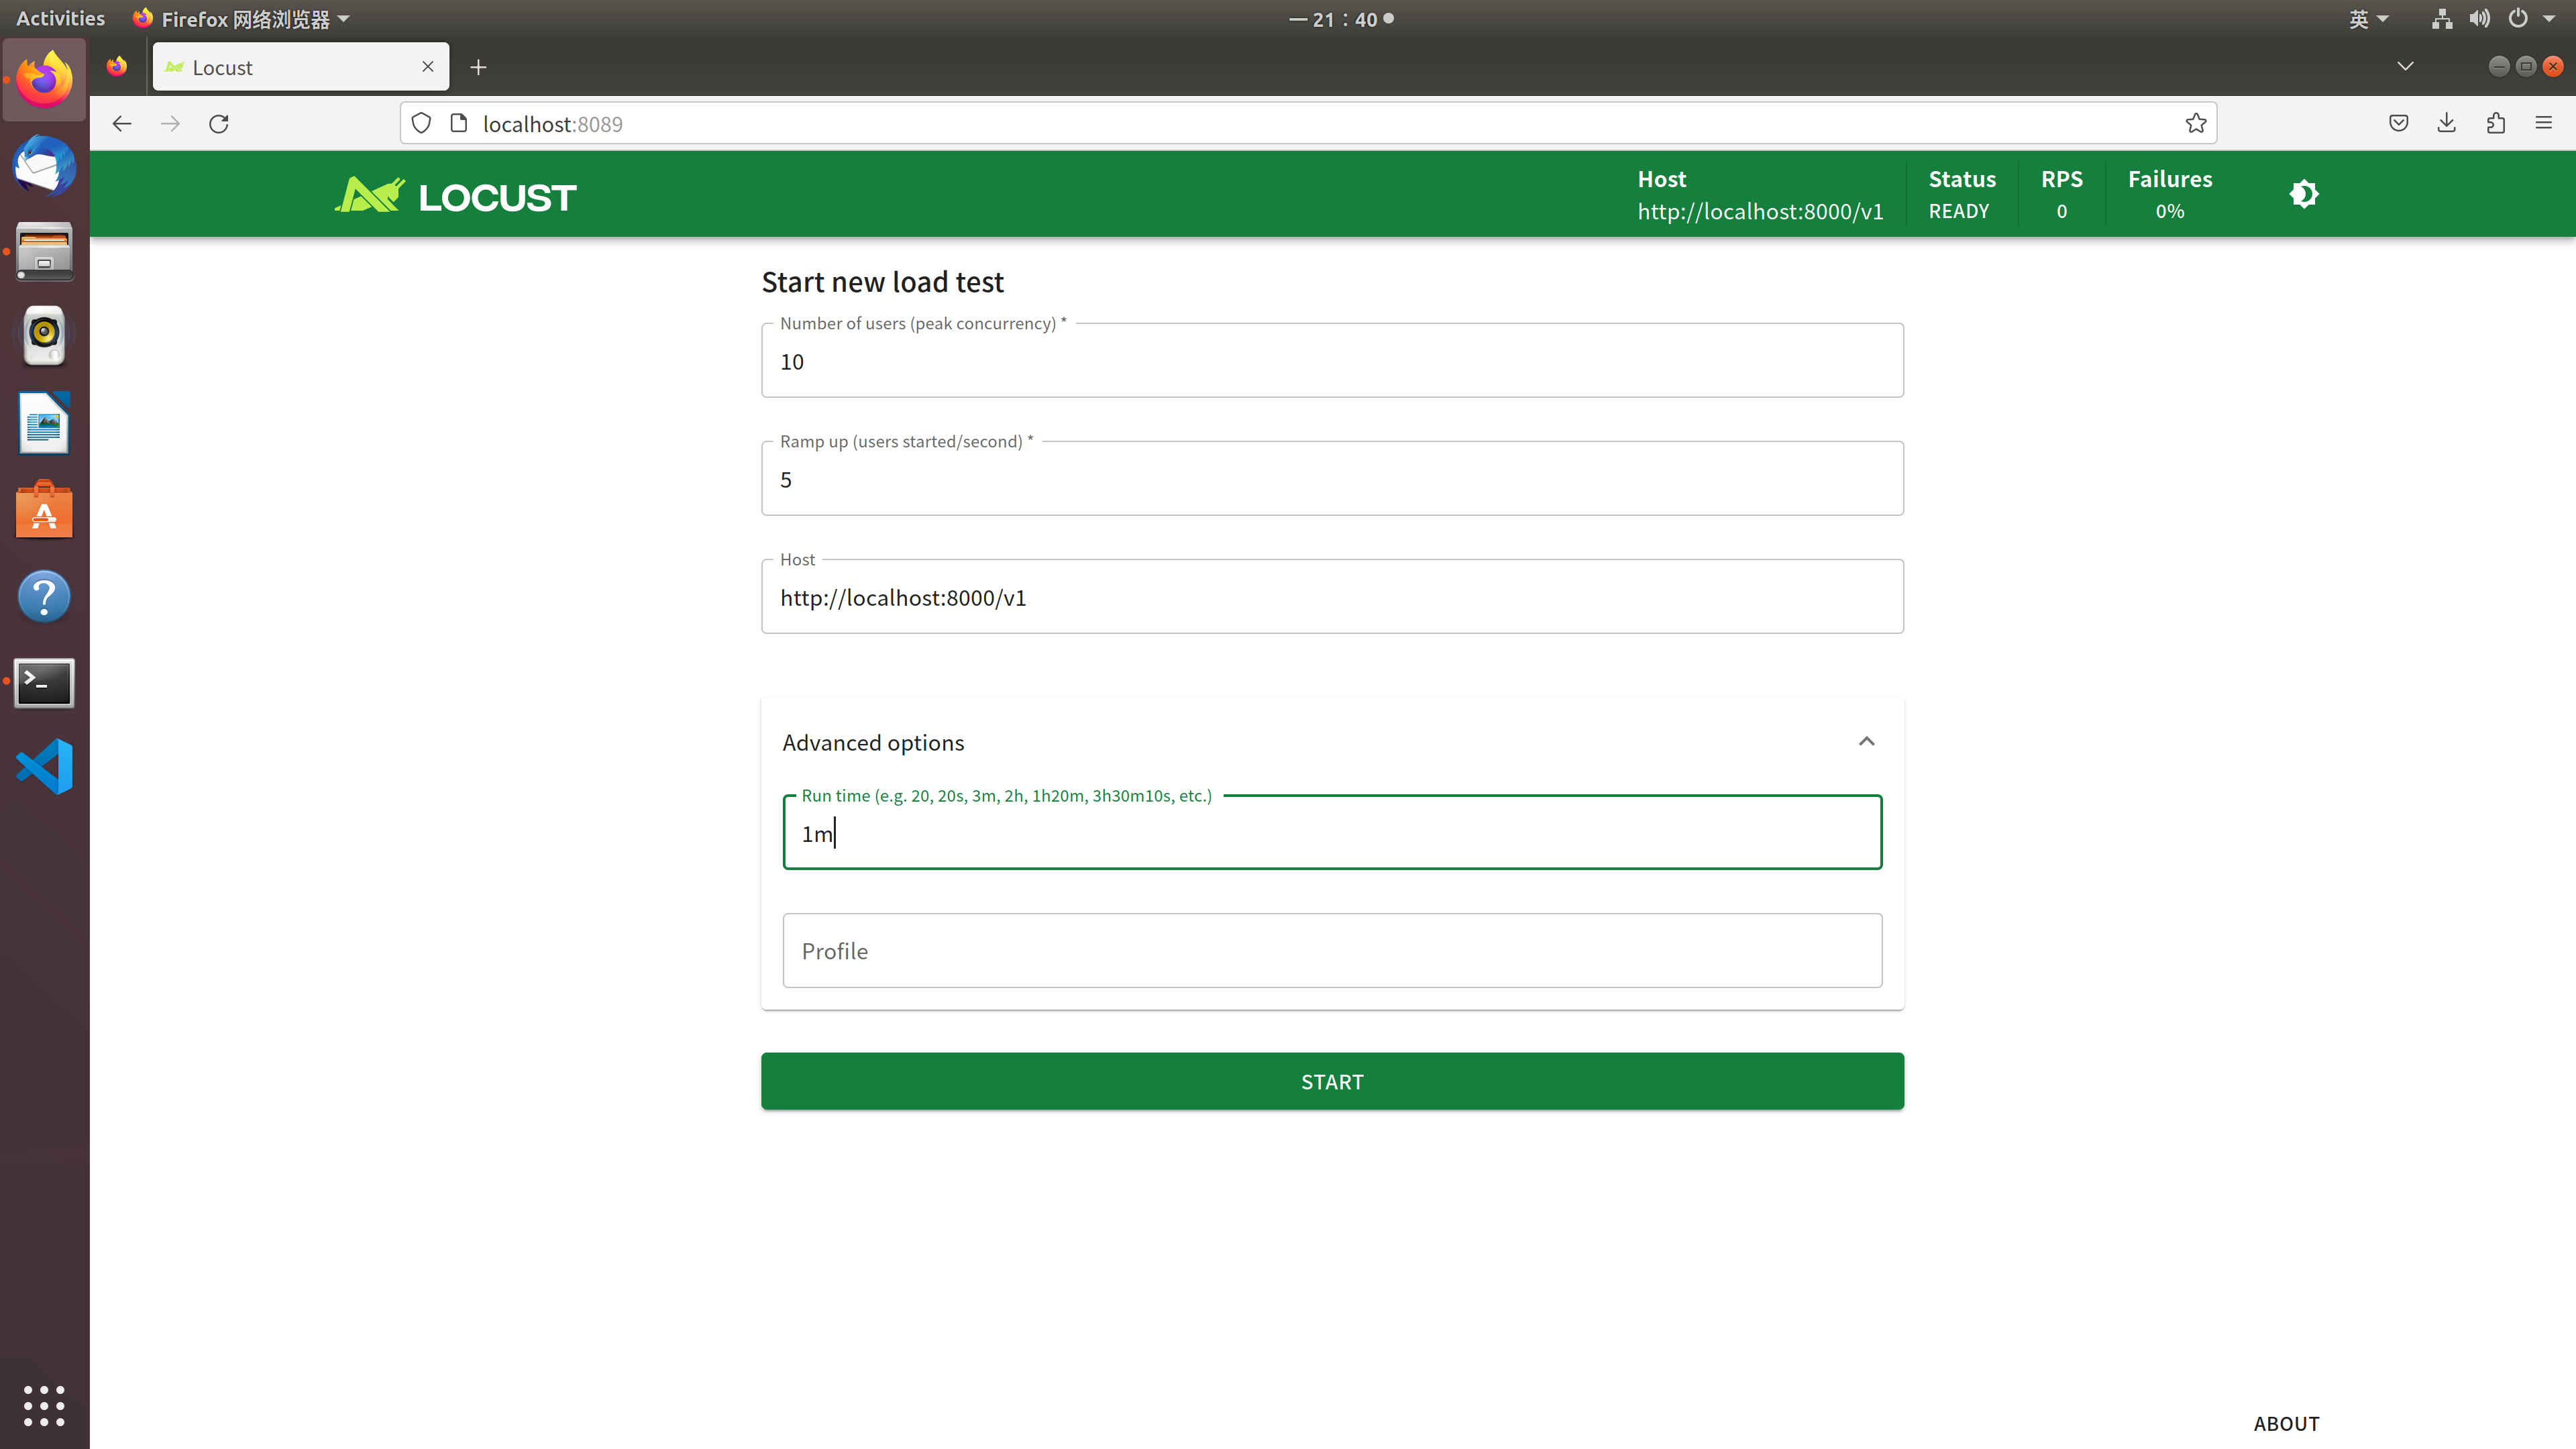The width and height of the screenshot is (2576, 1449).
Task: Click the Save to Pocket icon
Action: [2398, 124]
